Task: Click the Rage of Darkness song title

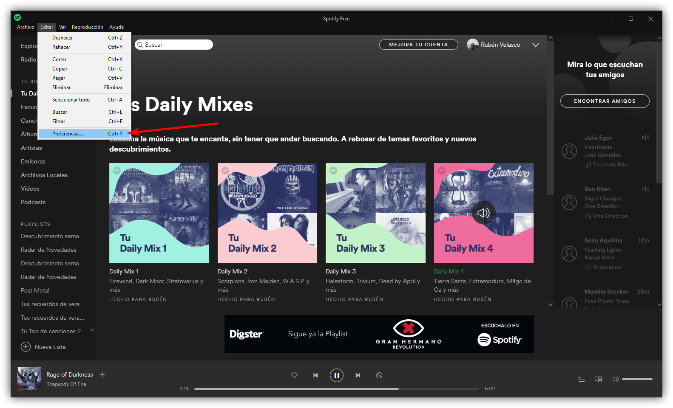Action: 70,374
